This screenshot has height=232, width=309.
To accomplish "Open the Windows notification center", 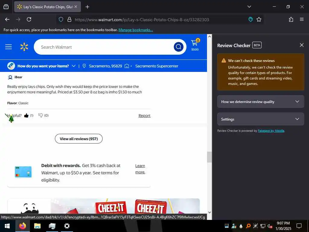I will click(x=299, y=226).
